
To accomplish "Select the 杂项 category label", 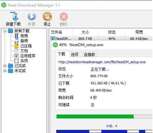I will coord(24,61).
